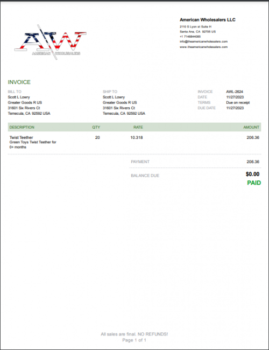Click the balance value $0.00
Viewport: 269px width, 350px height.
[252, 174]
